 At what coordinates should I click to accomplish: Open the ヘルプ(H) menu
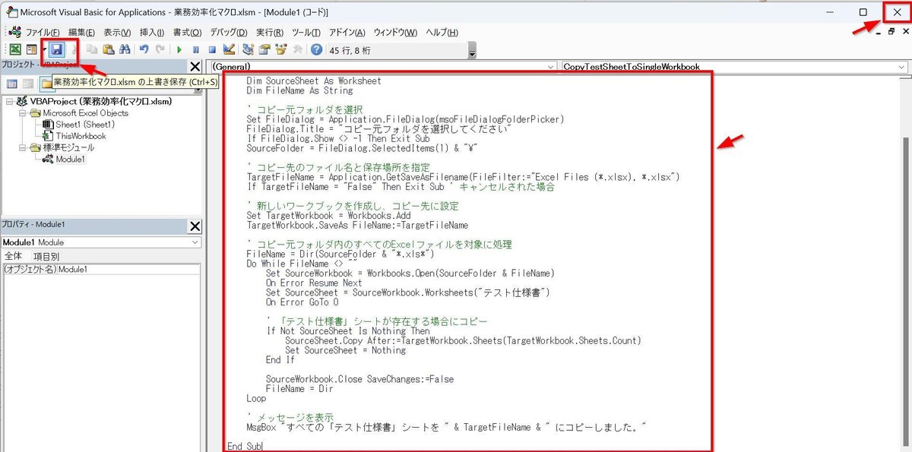442,32
